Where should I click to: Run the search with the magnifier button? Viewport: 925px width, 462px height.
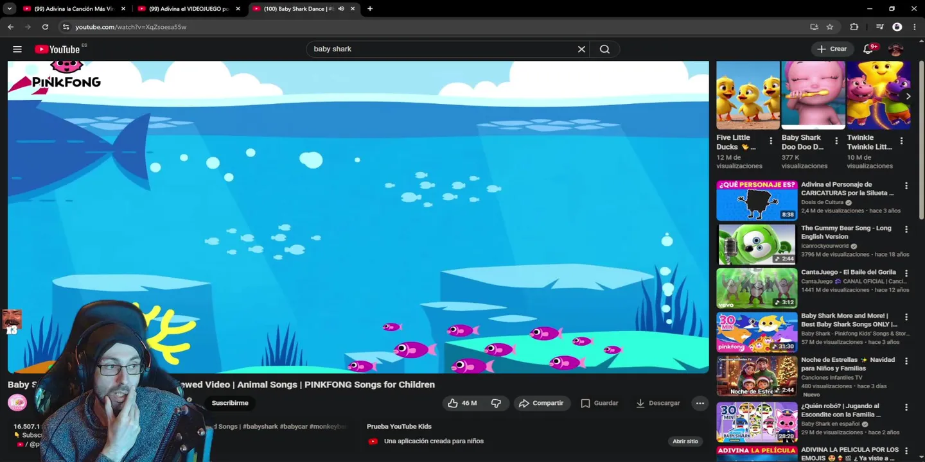pos(604,49)
